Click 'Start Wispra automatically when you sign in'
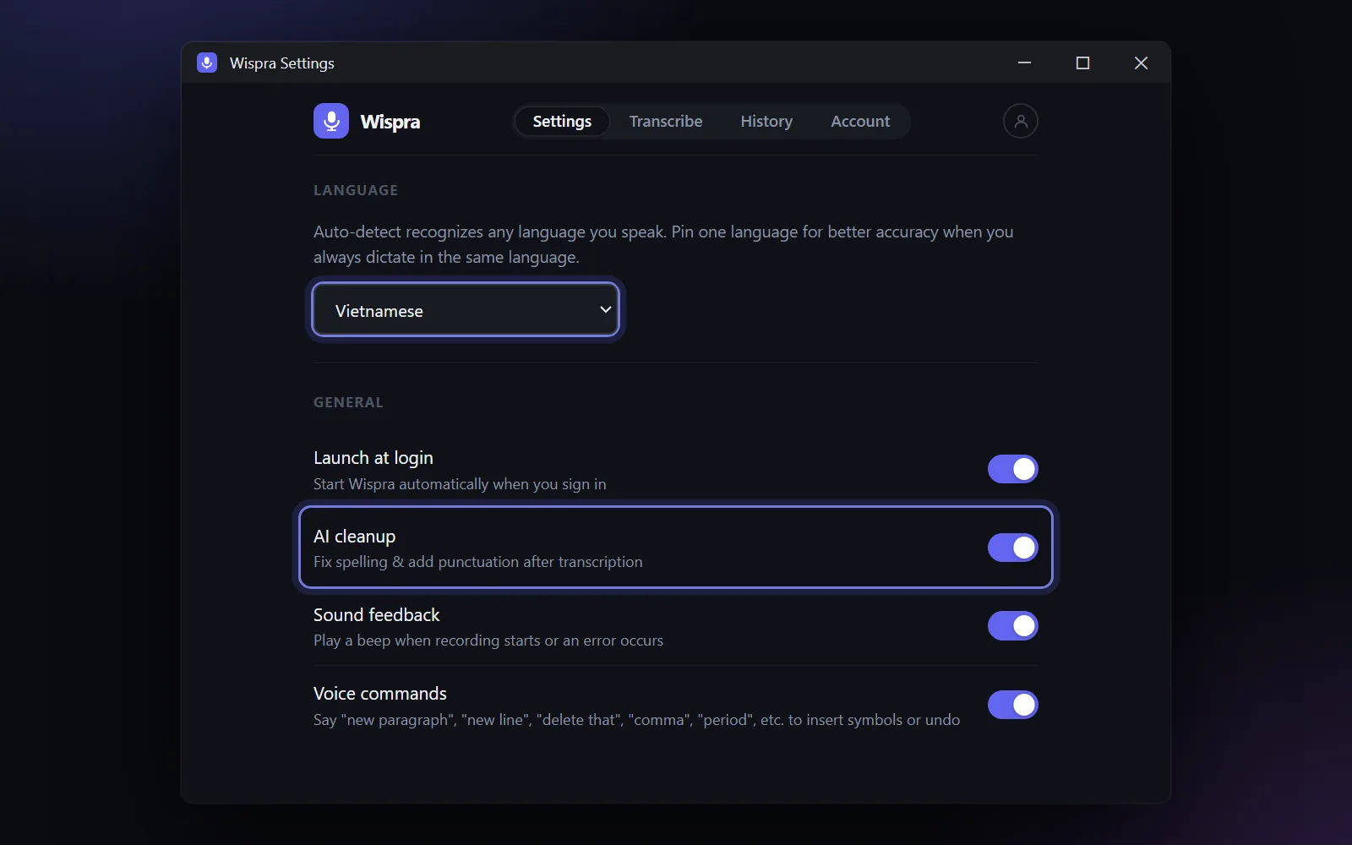This screenshot has height=845, width=1352. coord(460,484)
